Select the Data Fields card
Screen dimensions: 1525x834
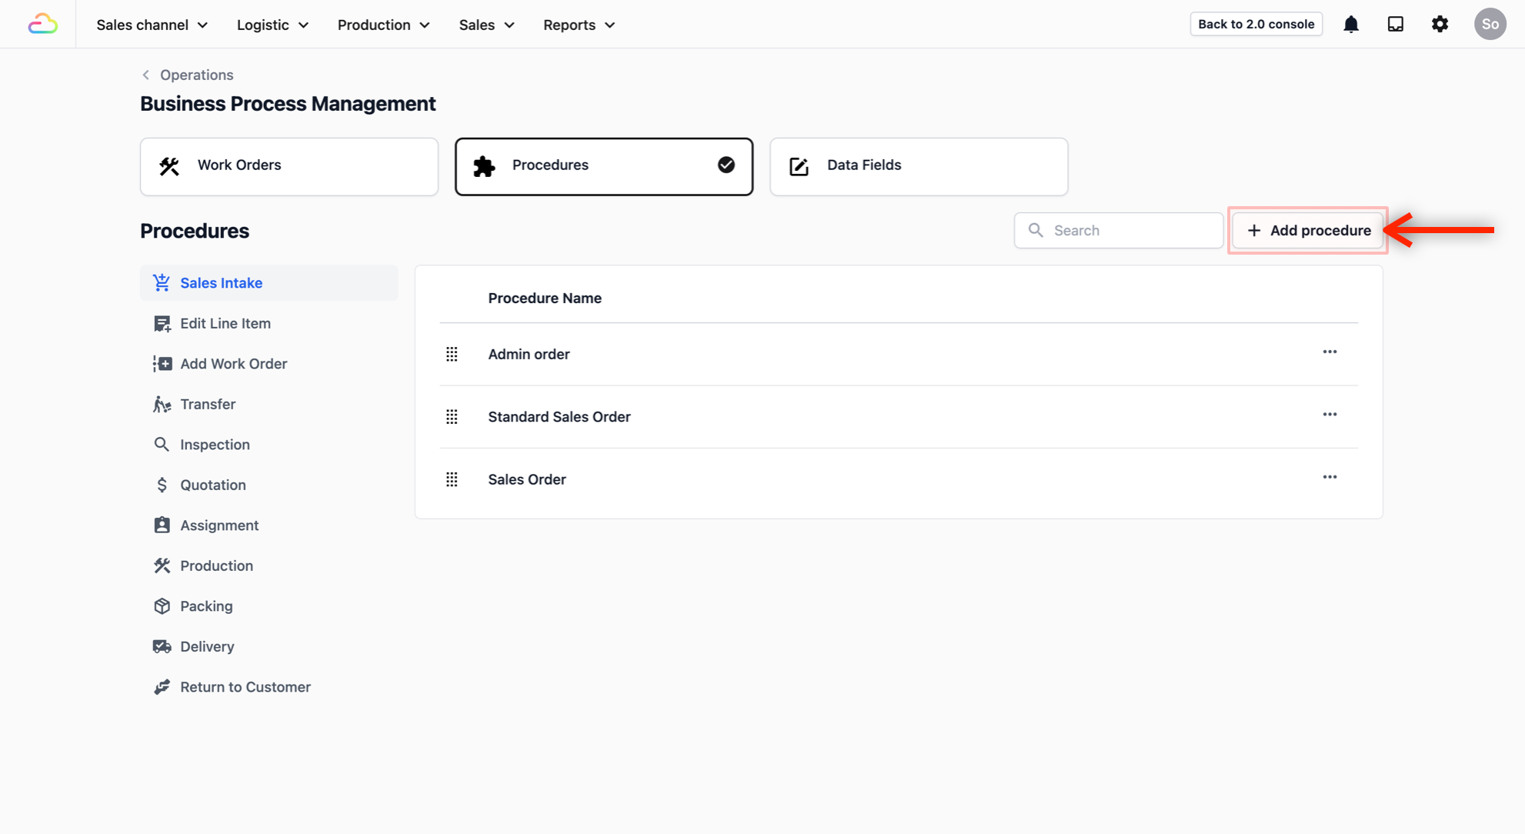coord(918,166)
